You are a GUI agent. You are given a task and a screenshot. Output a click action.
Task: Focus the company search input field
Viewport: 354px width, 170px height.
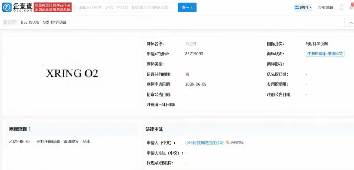[127, 7]
